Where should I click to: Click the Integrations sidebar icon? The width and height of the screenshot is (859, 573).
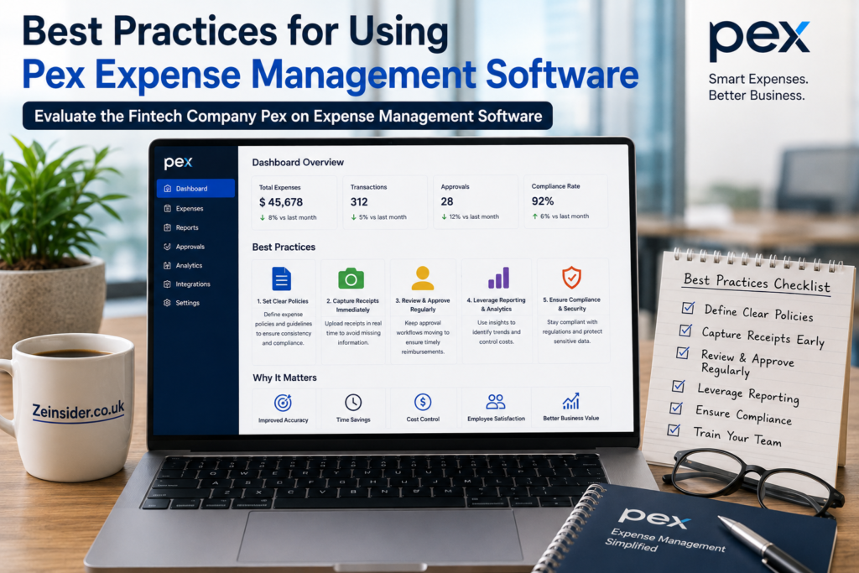(168, 284)
